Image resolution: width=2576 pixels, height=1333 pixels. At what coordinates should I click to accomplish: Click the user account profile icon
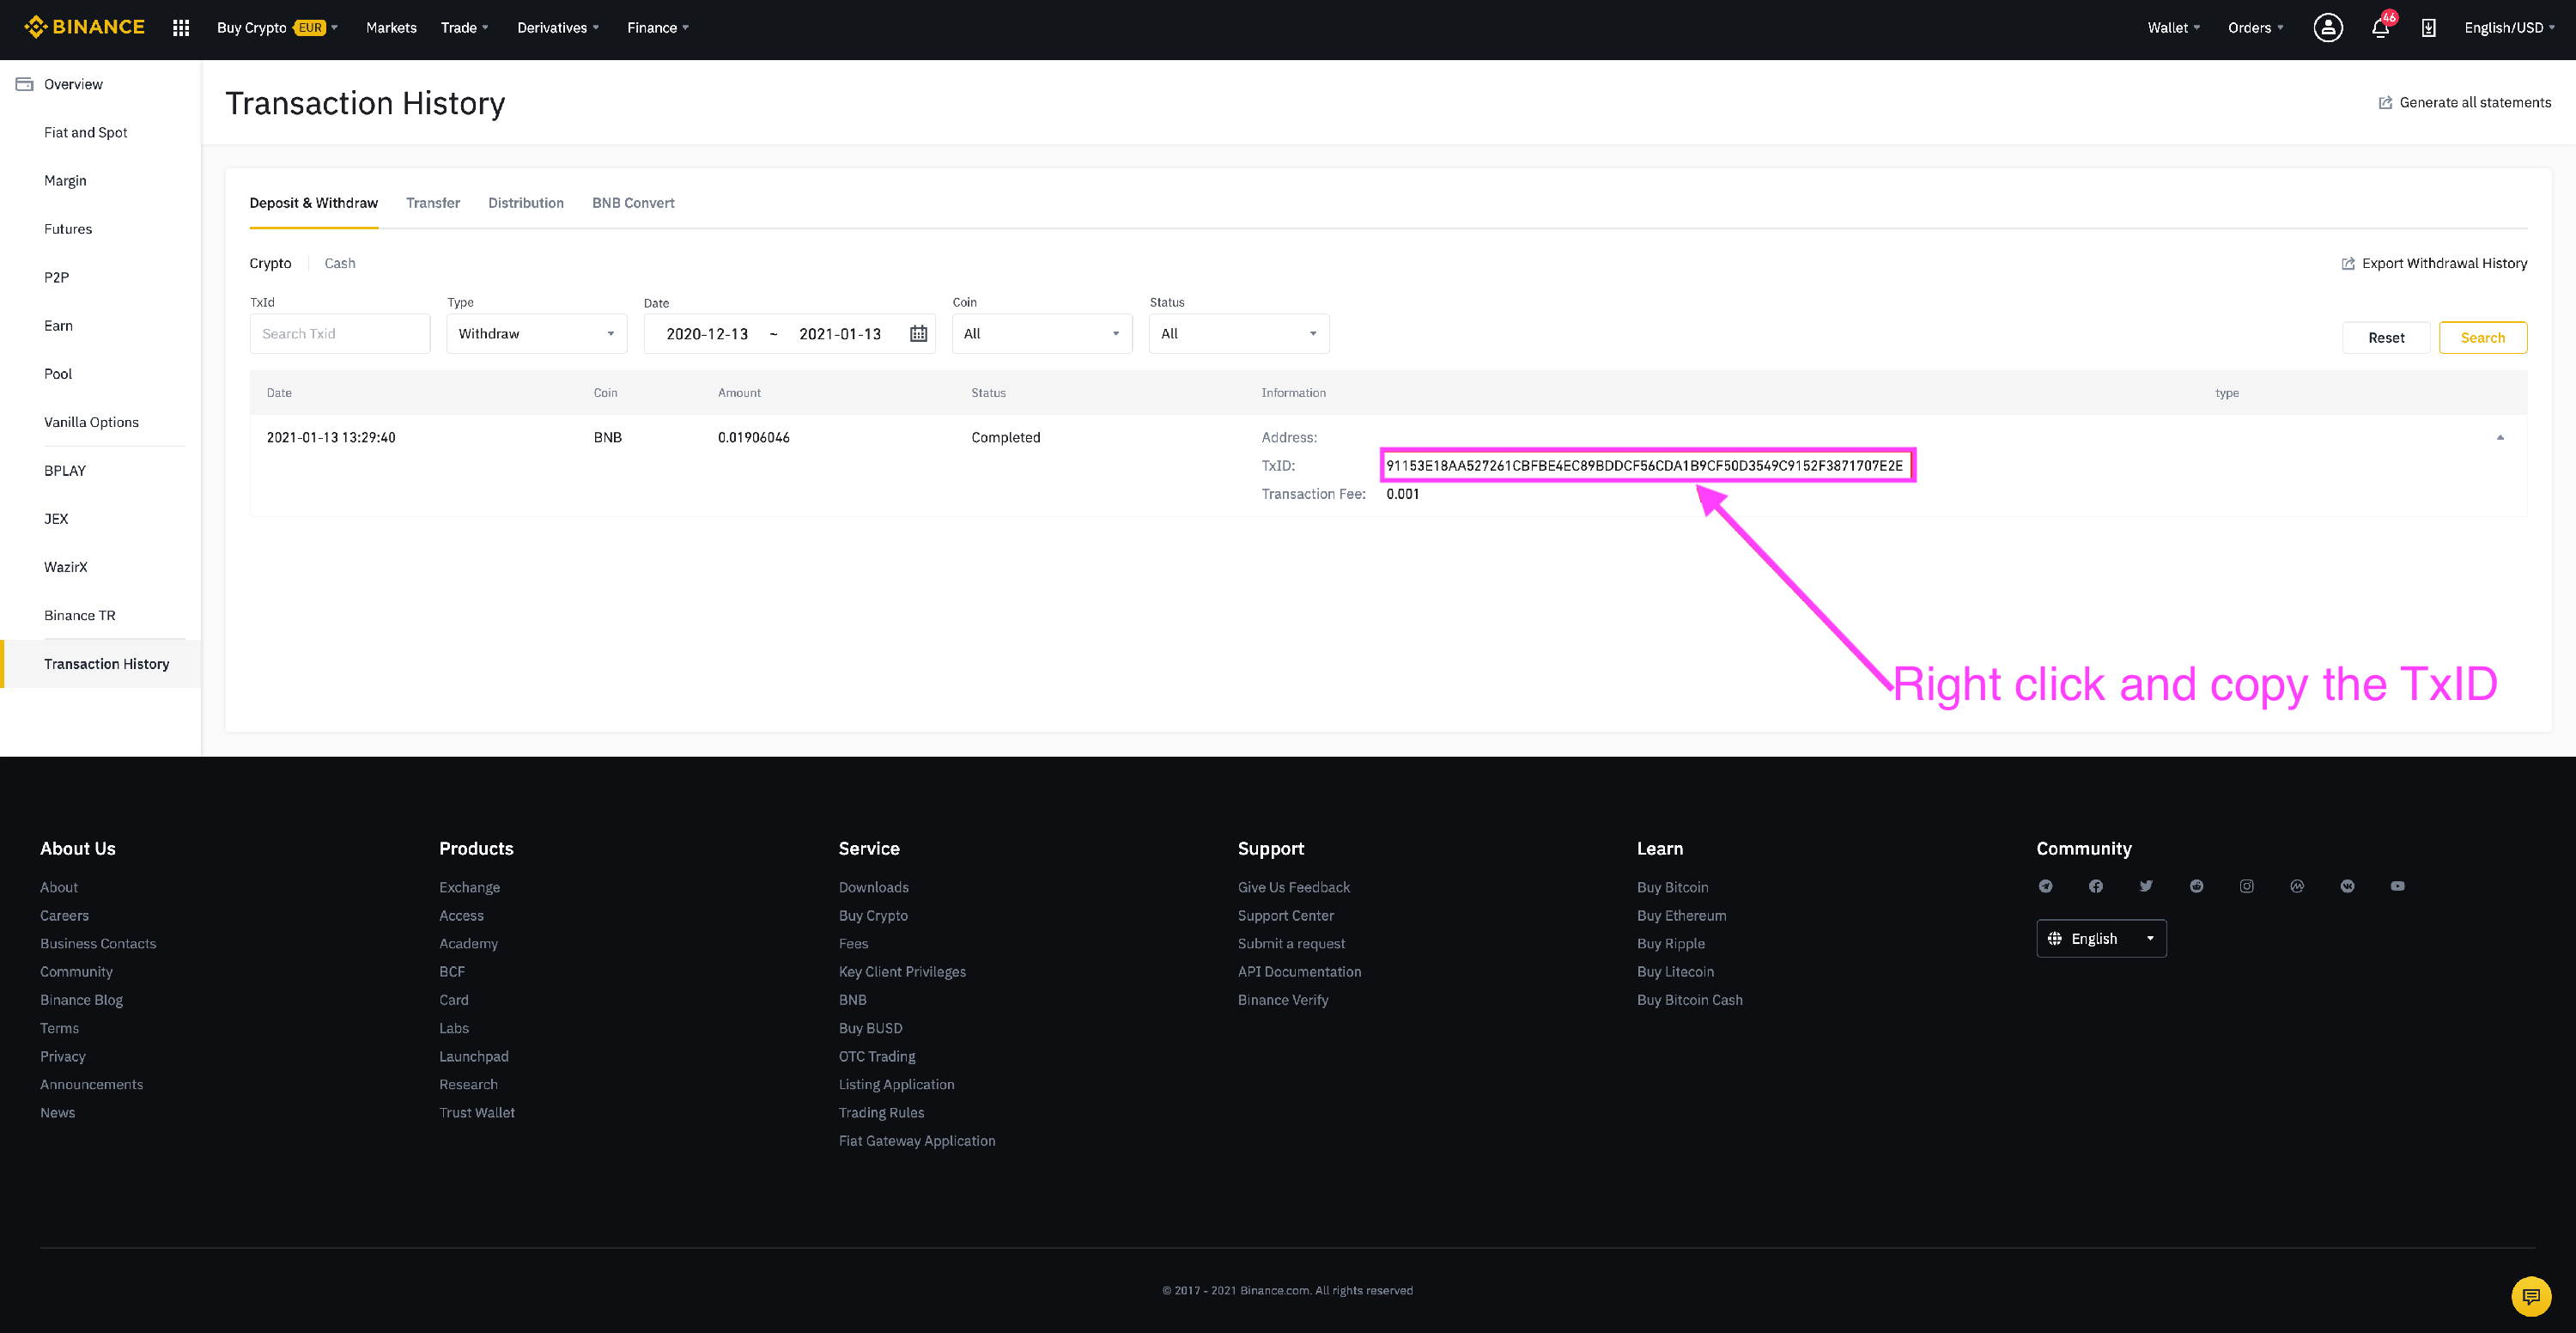click(2327, 28)
